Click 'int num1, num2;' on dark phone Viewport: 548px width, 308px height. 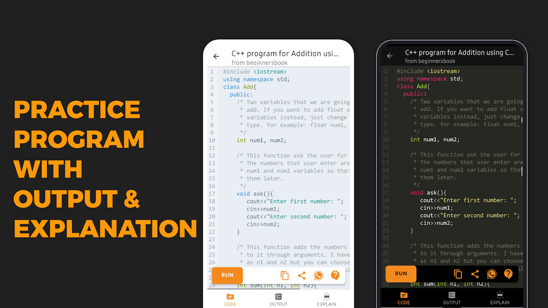[x=435, y=139]
